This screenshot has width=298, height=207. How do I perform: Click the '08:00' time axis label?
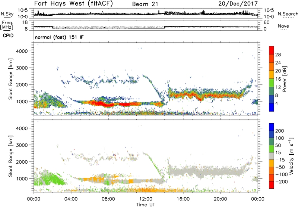(x=108, y=199)
